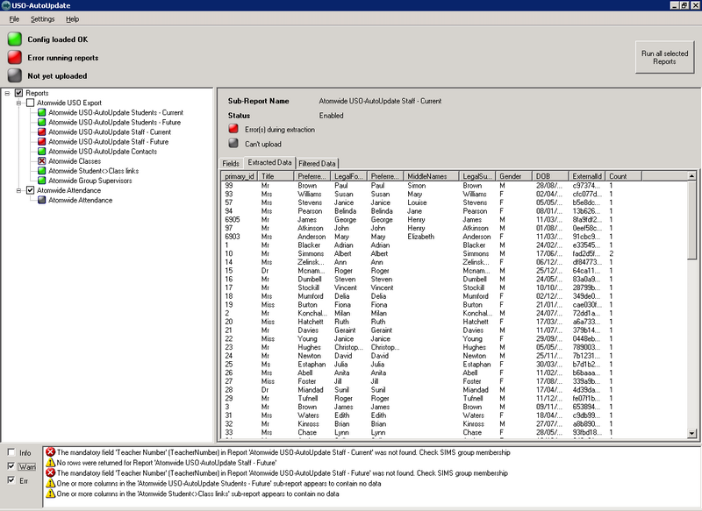Collapse the Atomwide USO Export node
This screenshot has width=702, height=511.
(18, 103)
